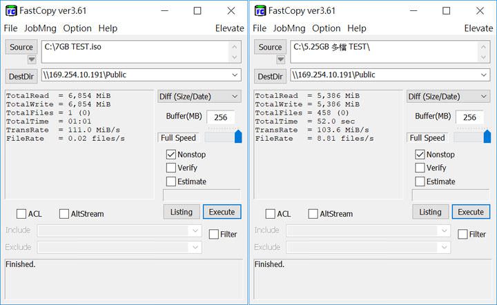Open JobMng menu in right window
This screenshot has height=305, width=497.
click(x=289, y=28)
